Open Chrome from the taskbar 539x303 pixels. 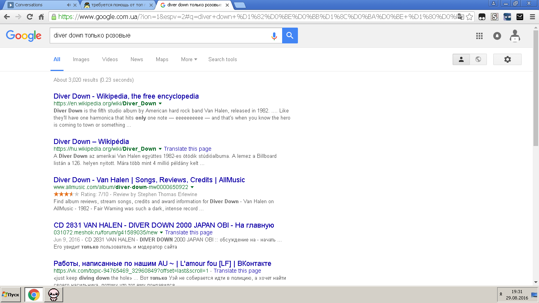(34, 295)
